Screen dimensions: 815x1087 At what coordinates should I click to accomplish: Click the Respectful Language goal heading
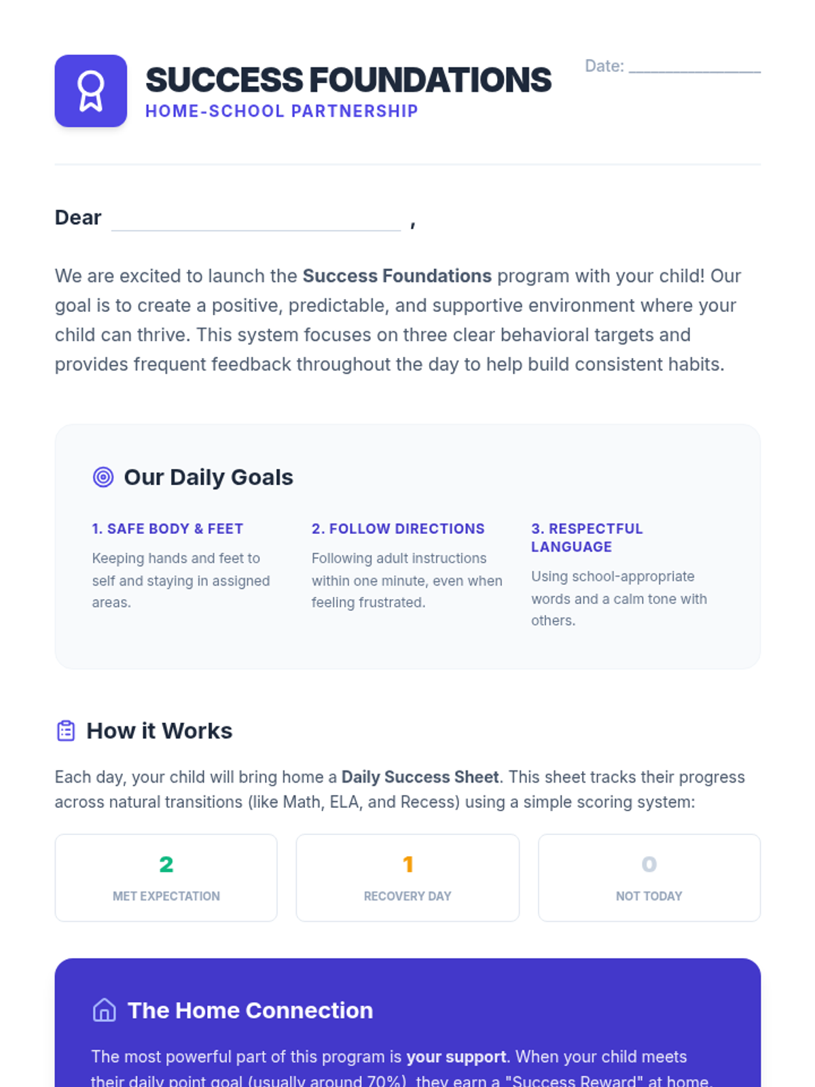587,537
